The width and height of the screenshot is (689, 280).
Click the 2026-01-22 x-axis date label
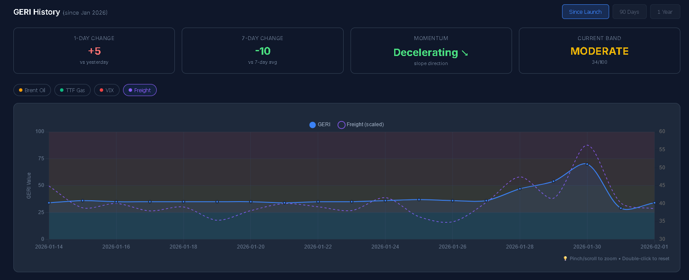click(318, 247)
